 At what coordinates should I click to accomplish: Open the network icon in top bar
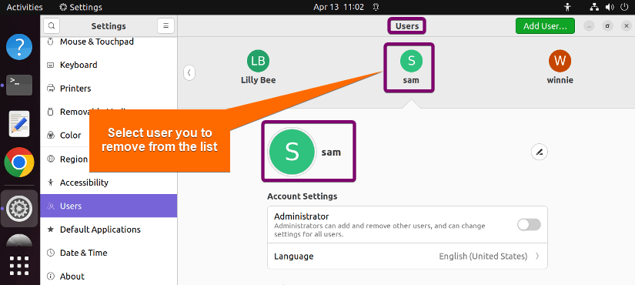pos(594,7)
